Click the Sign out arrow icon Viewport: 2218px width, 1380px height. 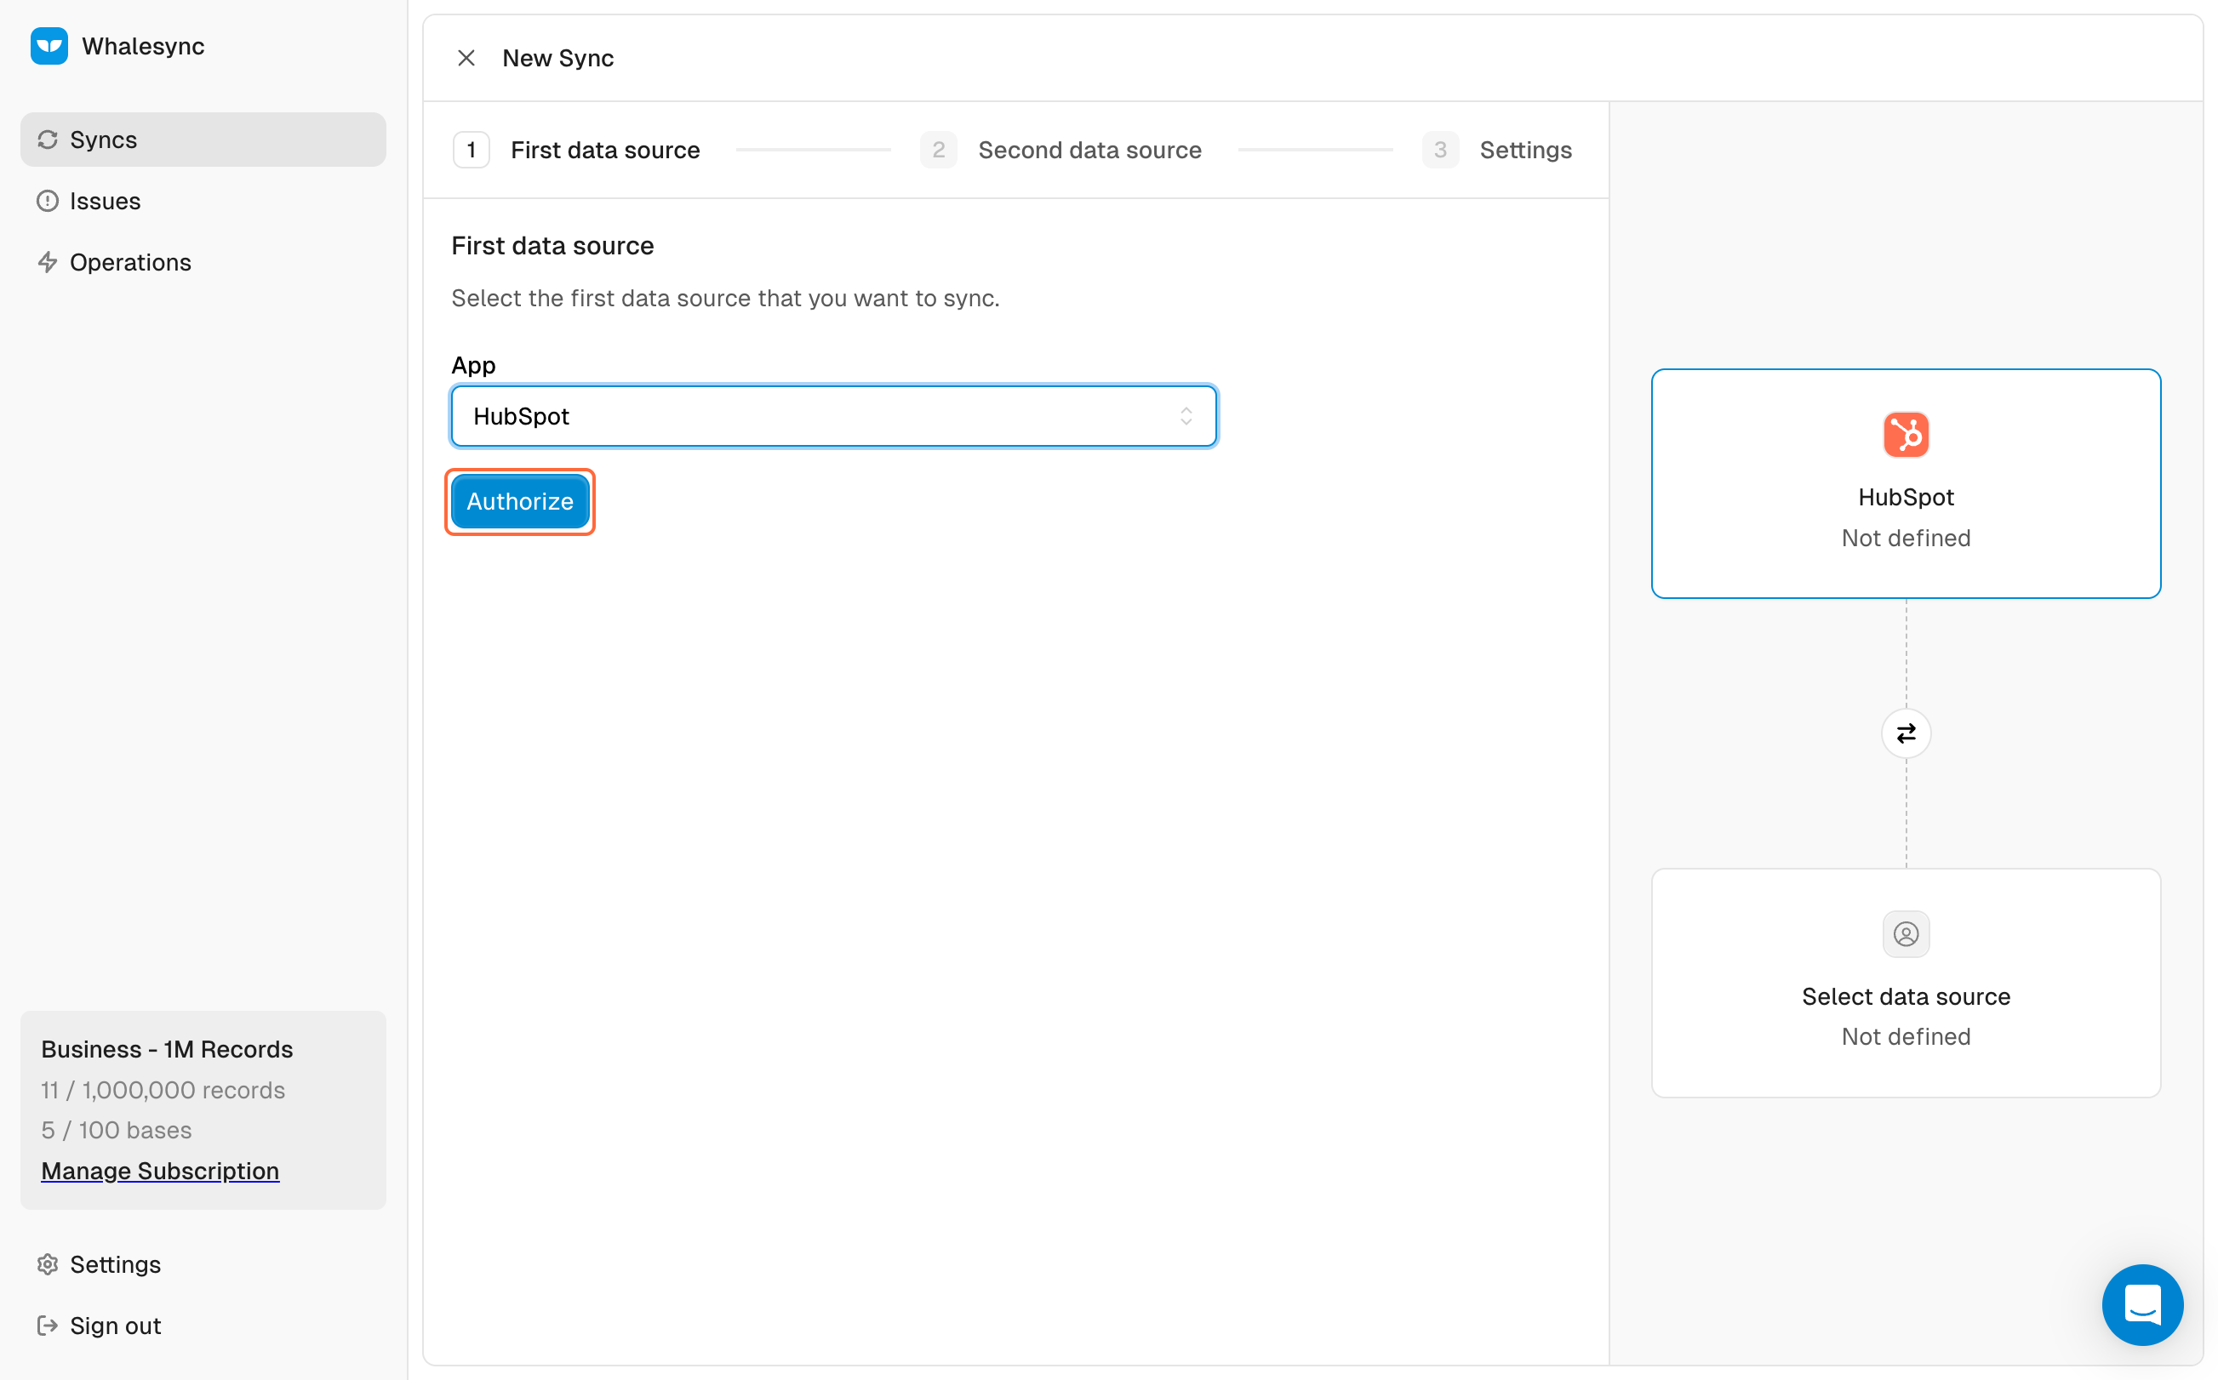click(48, 1326)
